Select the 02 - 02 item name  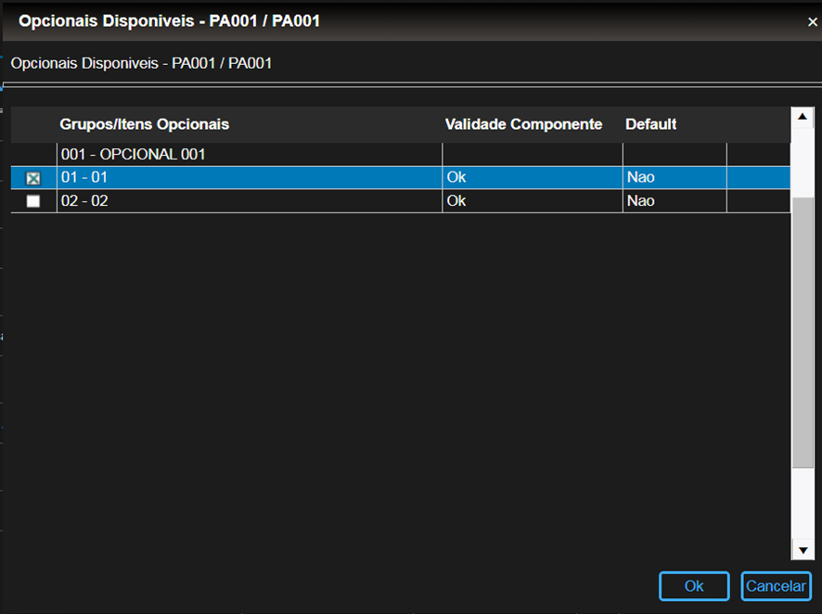coord(84,200)
